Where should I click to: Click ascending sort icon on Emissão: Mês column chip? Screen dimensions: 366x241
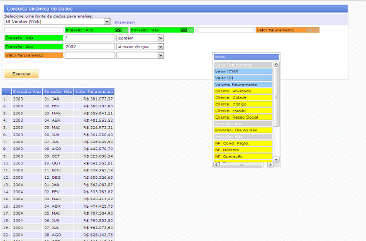pos(184,30)
